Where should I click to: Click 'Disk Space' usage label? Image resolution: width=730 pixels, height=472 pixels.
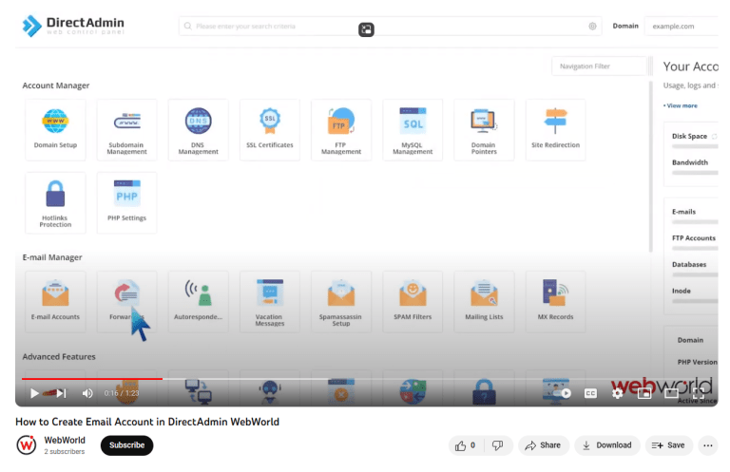(689, 136)
